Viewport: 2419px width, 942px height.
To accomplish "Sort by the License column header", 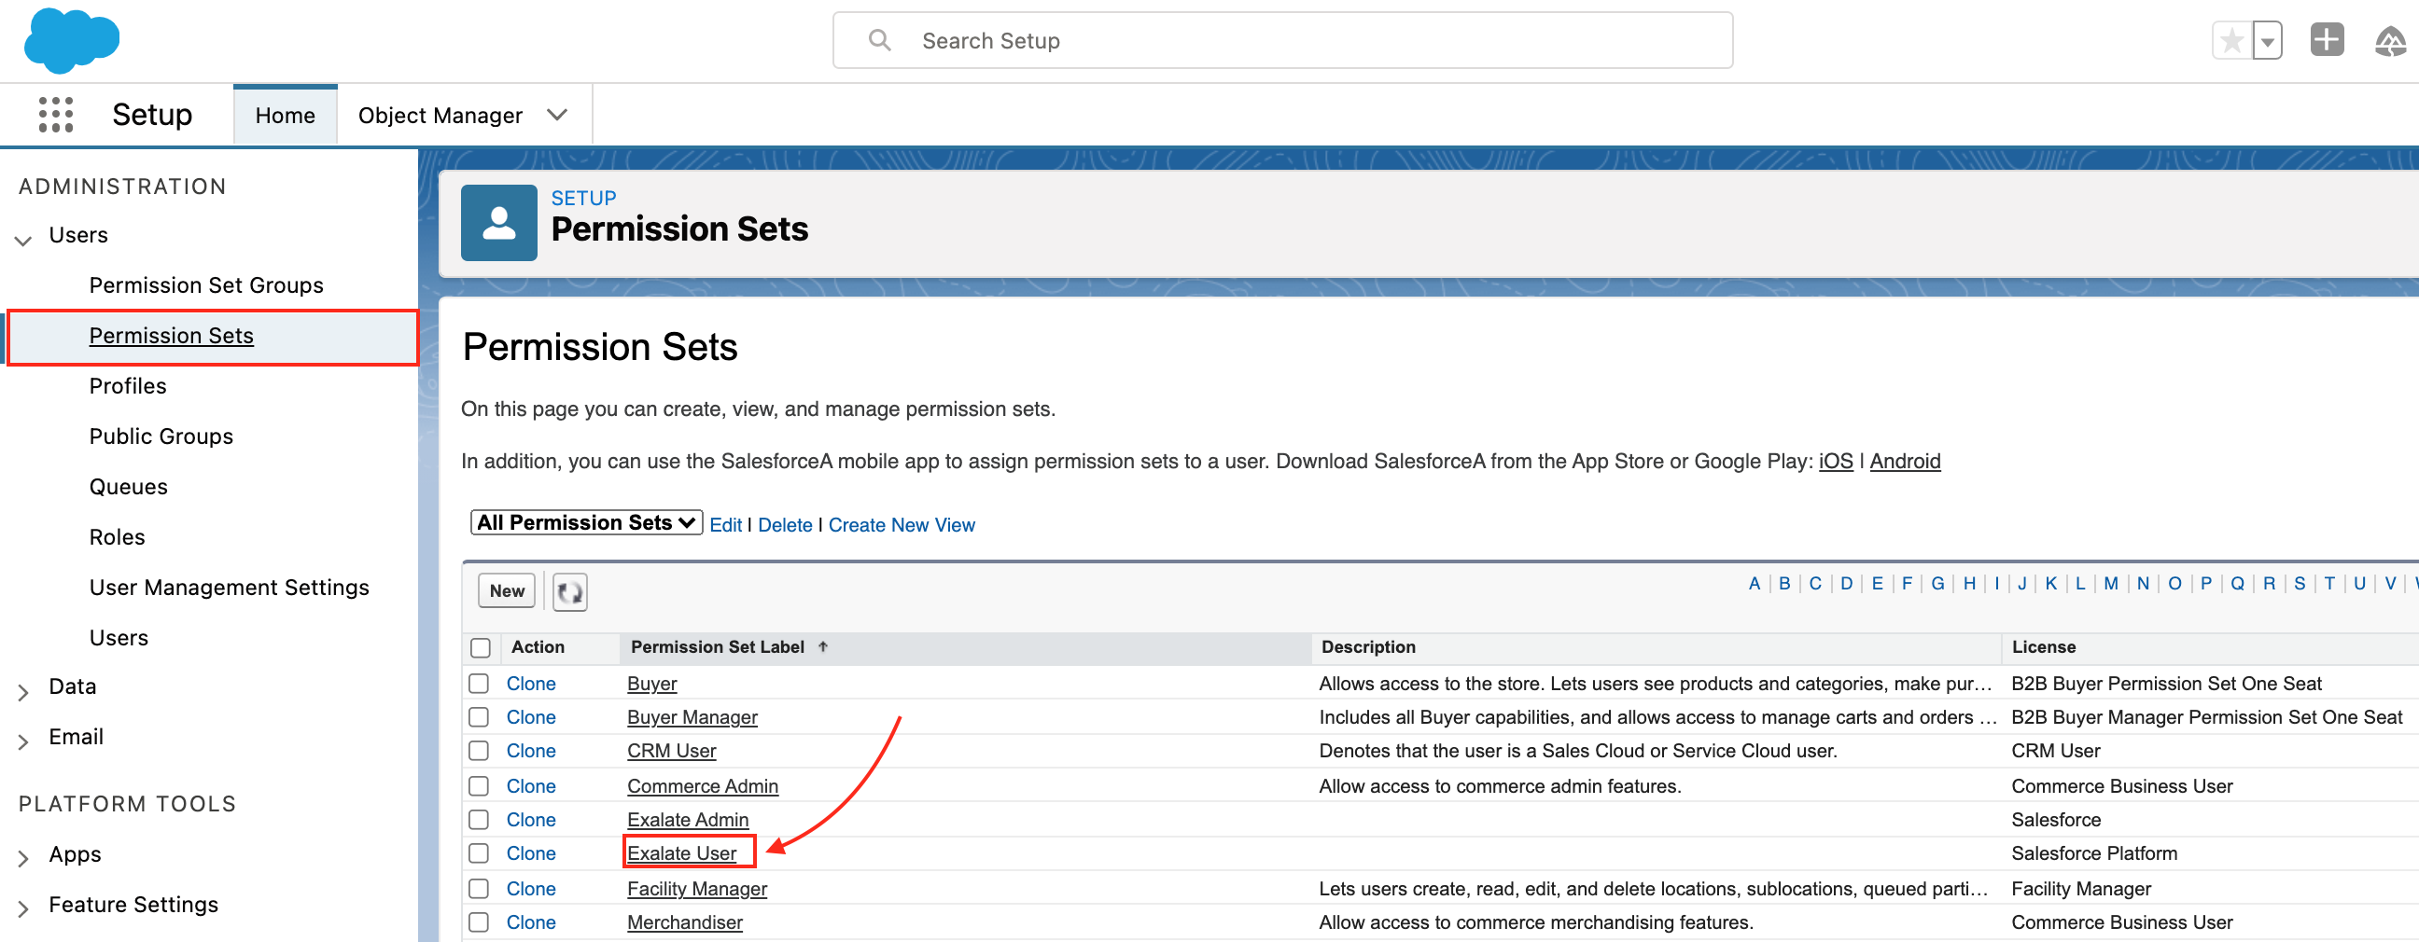I will click(2044, 646).
